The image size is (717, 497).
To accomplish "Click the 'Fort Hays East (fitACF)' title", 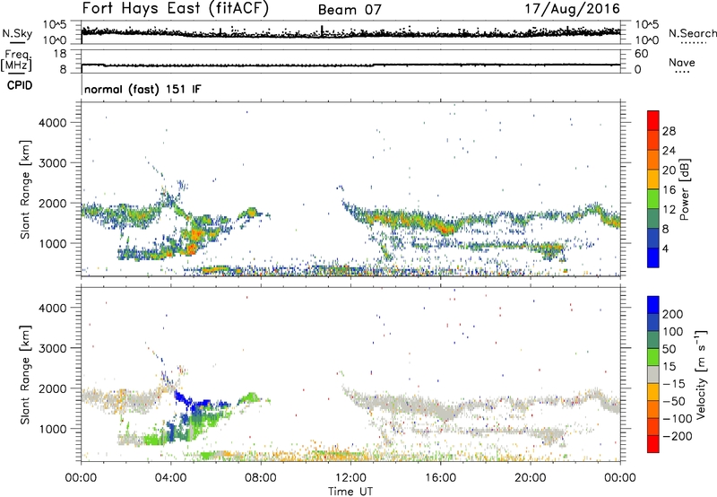I will point(175,8).
